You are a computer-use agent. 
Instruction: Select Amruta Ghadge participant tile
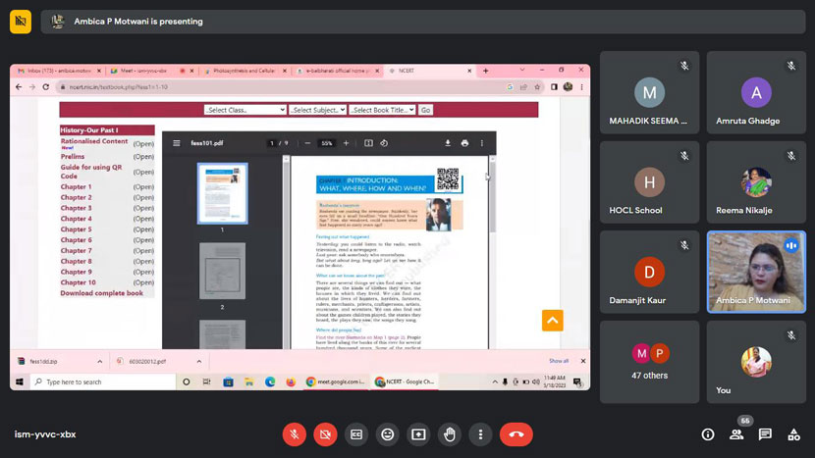point(756,92)
